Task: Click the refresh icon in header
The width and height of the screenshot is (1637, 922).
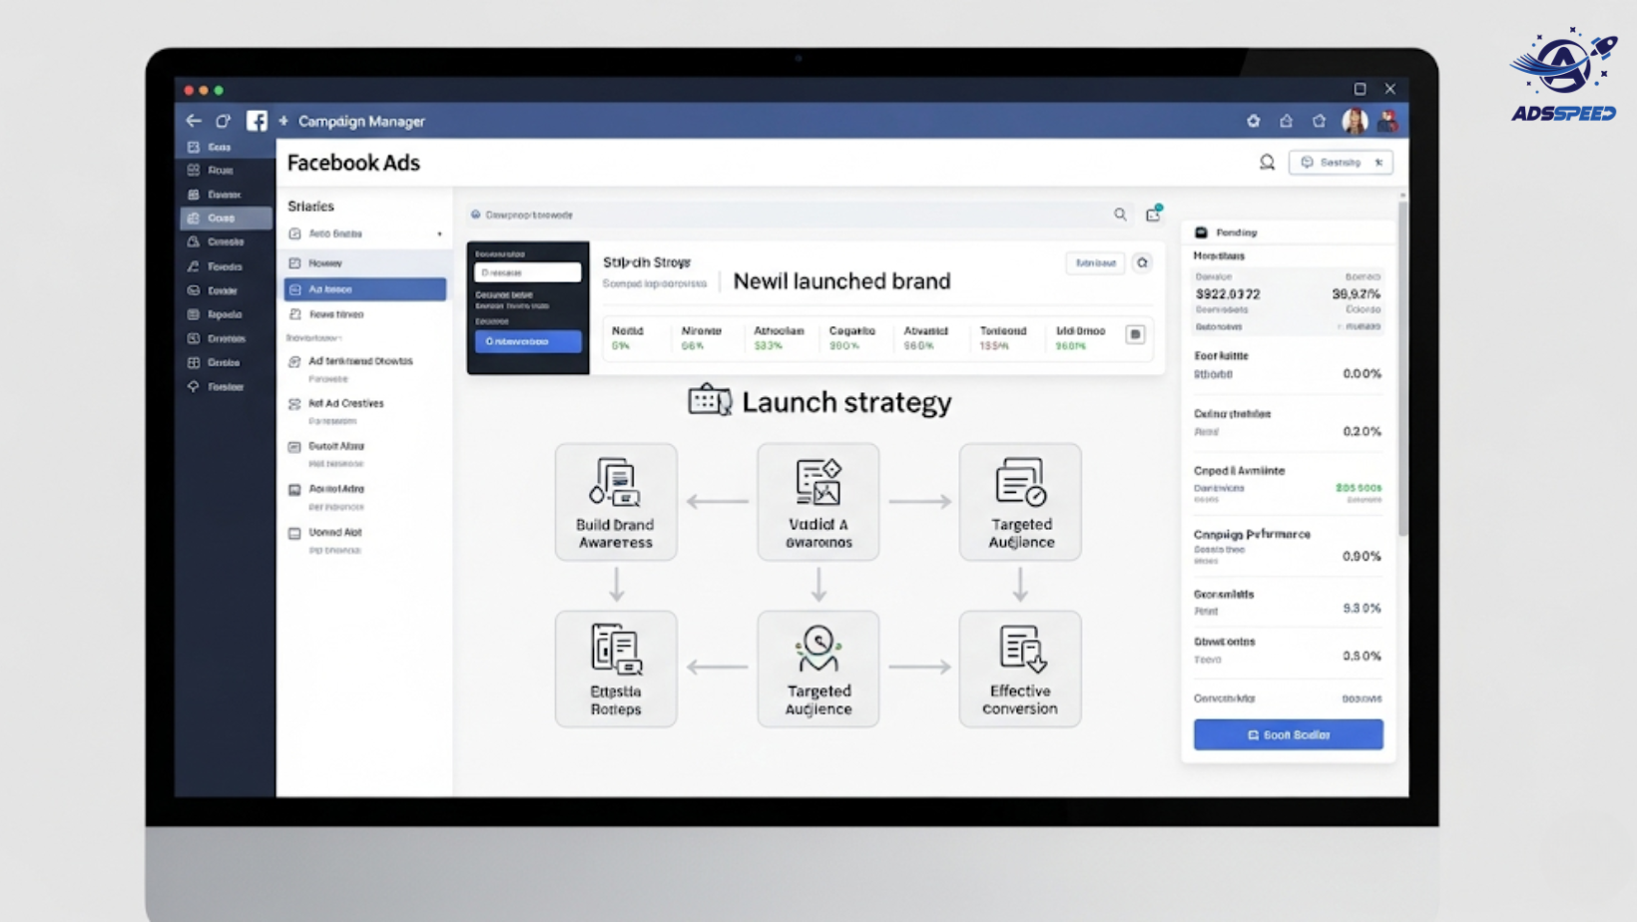Action: [x=224, y=121]
